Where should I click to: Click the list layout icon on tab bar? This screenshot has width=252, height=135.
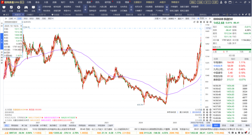tap(250, 15)
